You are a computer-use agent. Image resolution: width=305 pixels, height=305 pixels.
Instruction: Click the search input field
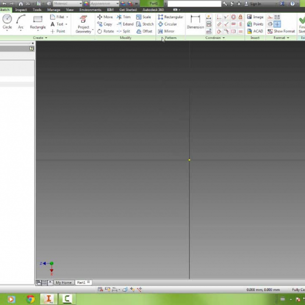coord(195,4)
